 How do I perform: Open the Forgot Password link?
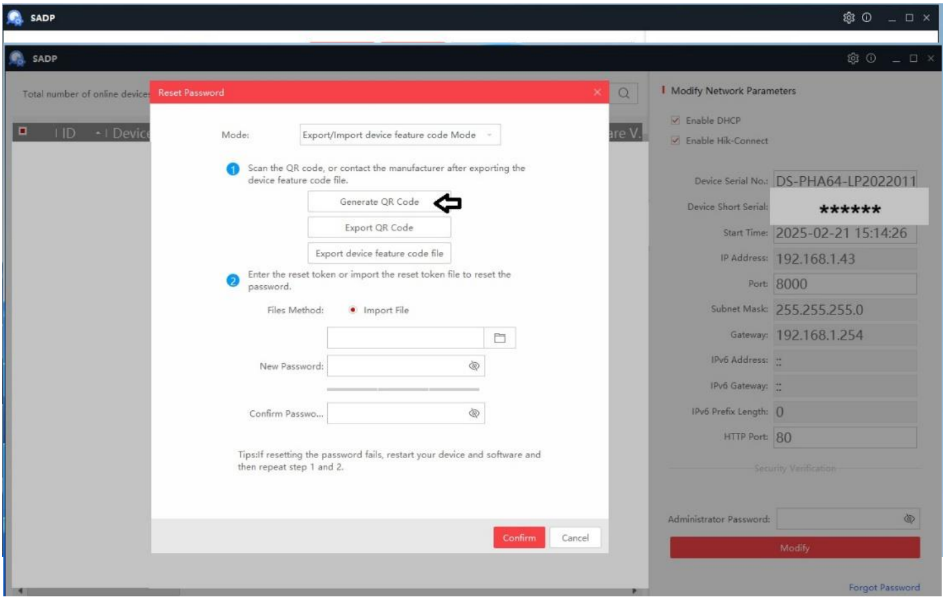884,587
